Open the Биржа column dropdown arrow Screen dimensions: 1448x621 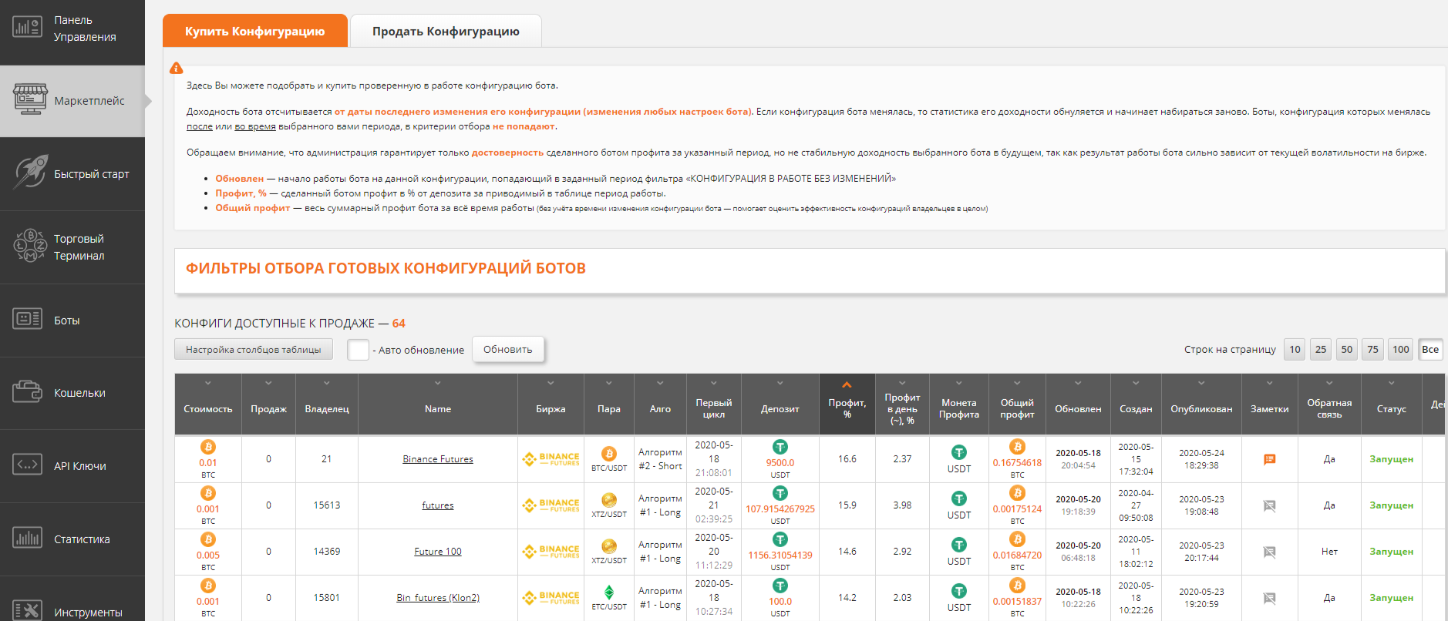[x=551, y=383]
